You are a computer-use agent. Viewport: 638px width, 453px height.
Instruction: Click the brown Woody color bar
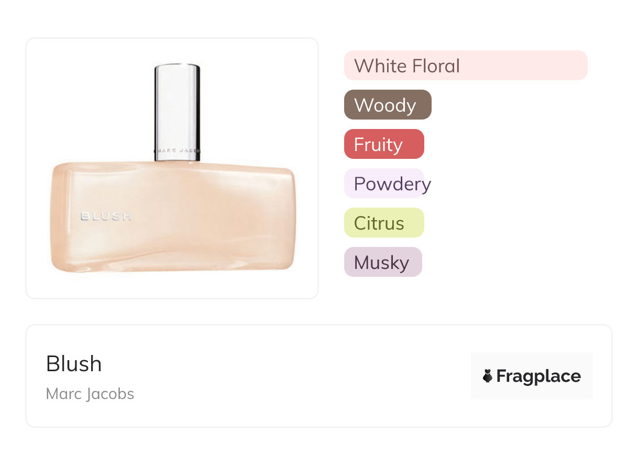pos(388,105)
